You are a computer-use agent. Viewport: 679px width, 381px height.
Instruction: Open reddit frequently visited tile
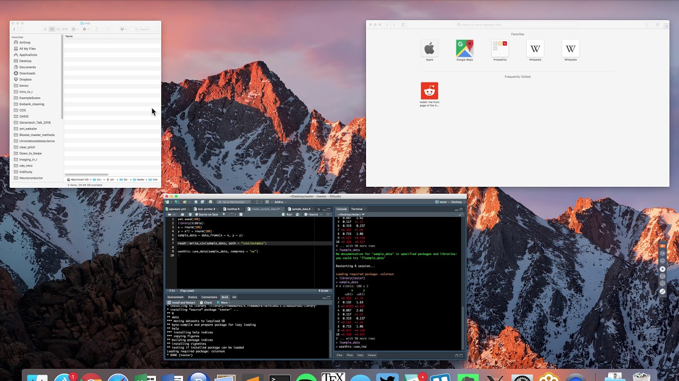pyautogui.click(x=430, y=94)
